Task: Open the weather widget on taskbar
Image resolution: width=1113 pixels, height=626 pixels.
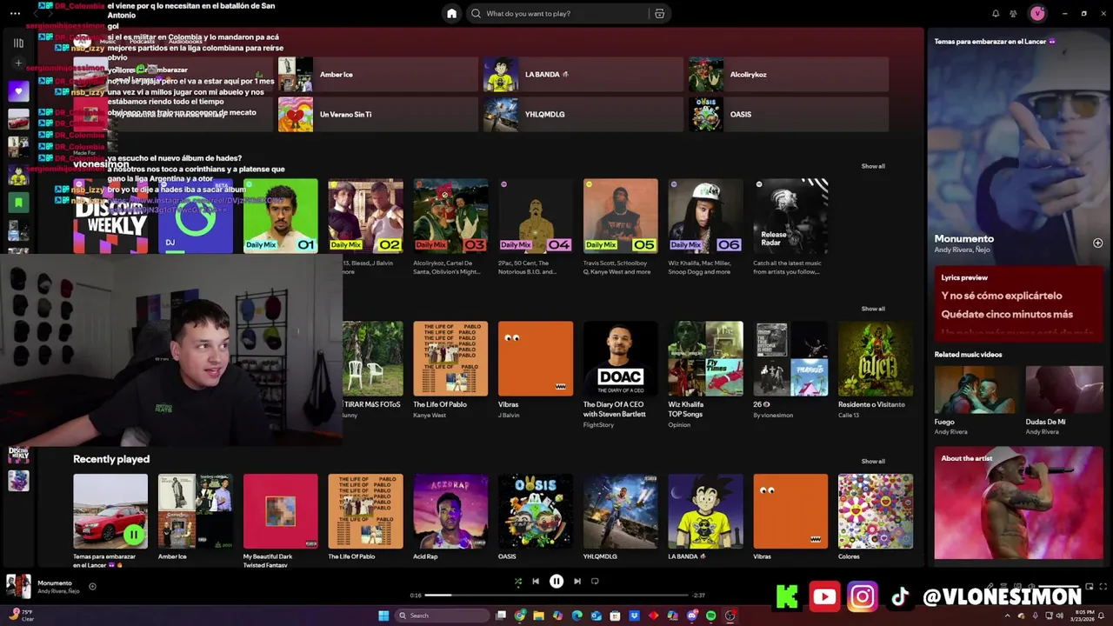Action: click(22, 615)
